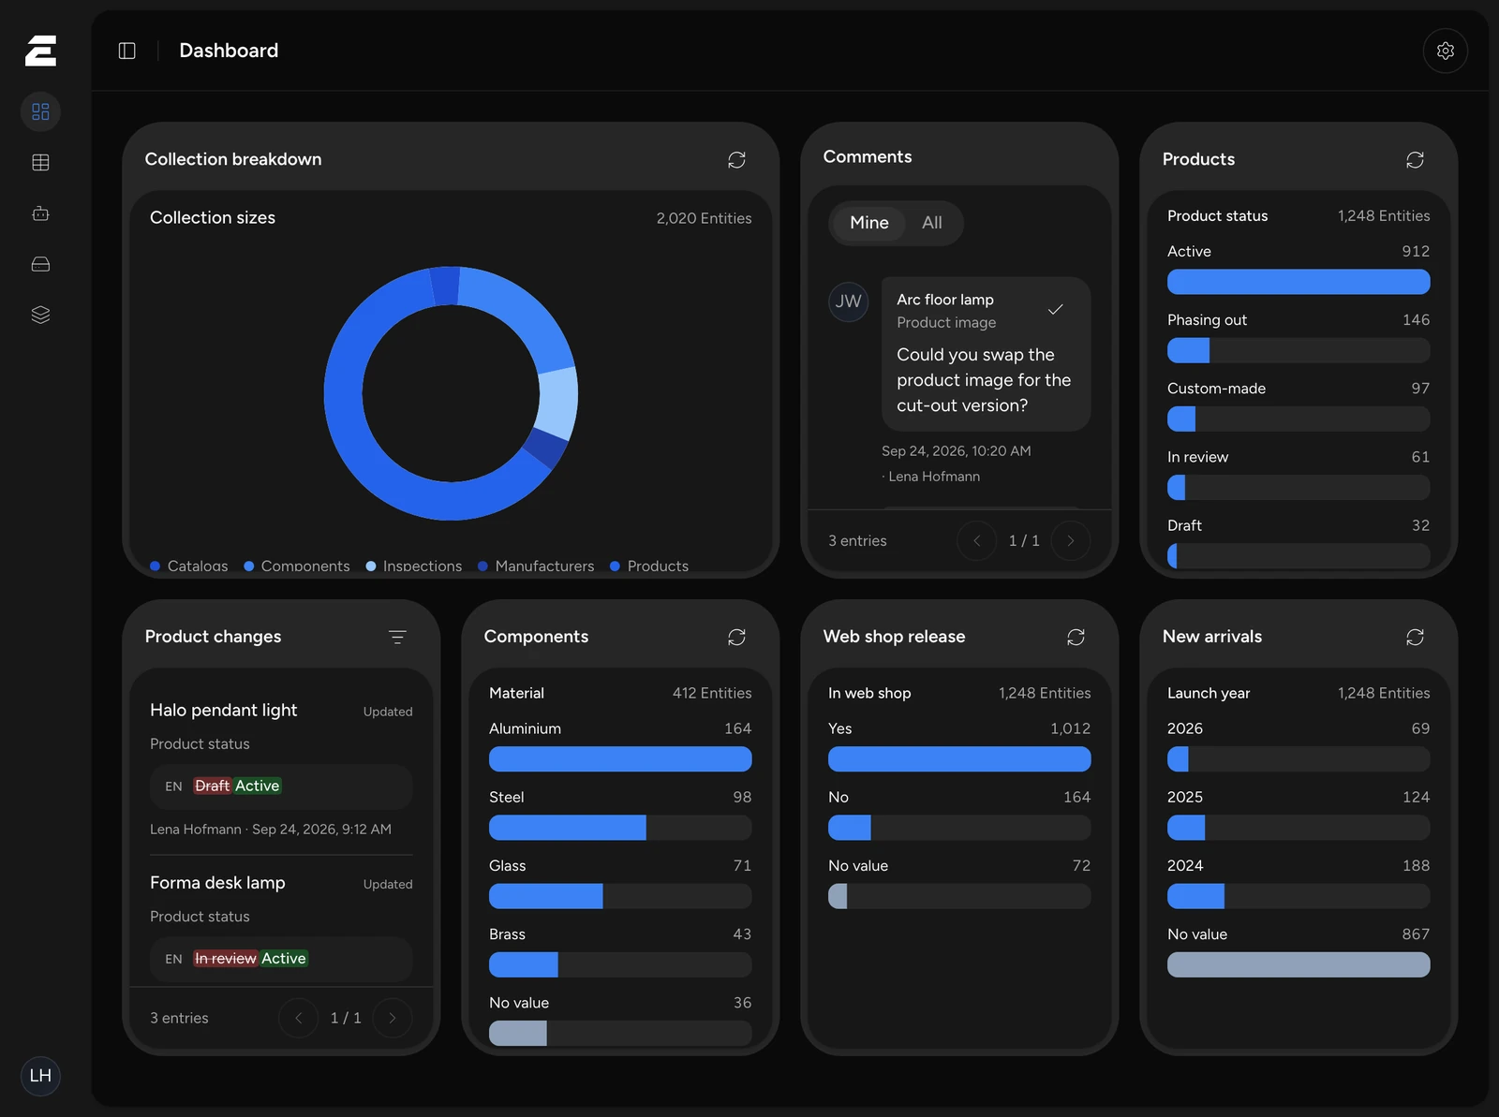Click the Brass material bar
The height and width of the screenshot is (1117, 1499).
click(620, 964)
